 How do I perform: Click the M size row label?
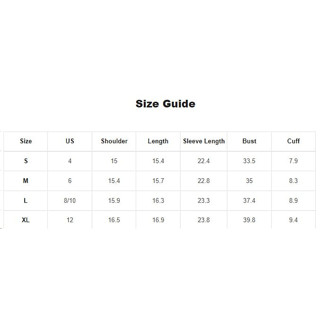(26, 181)
